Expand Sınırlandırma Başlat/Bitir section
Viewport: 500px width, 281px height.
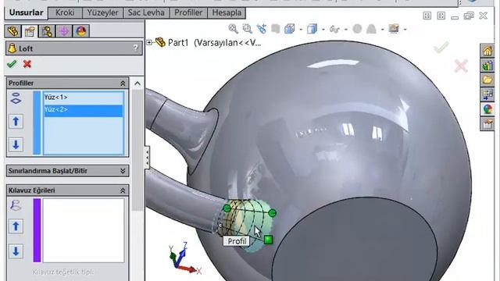123,171
